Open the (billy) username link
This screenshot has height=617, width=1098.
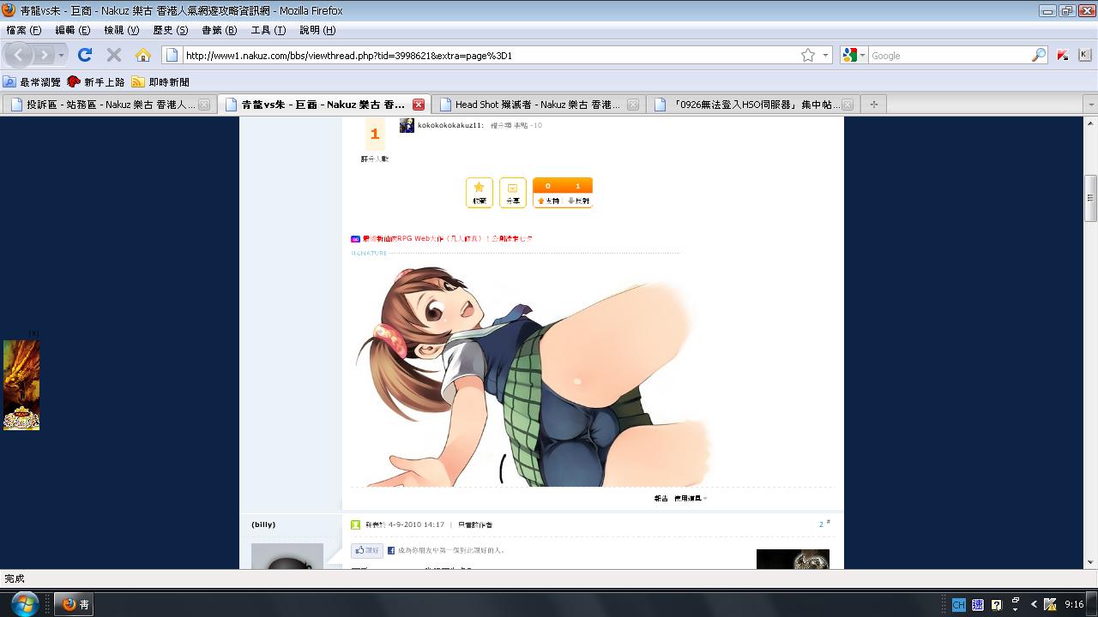click(263, 524)
